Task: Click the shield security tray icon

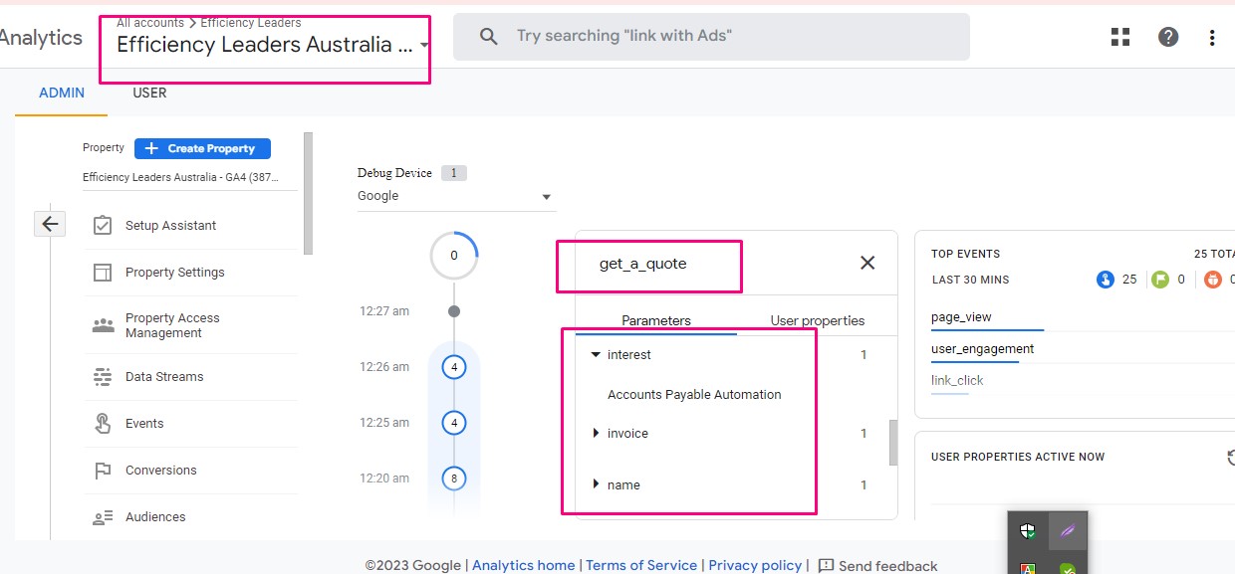Action: (x=1028, y=531)
